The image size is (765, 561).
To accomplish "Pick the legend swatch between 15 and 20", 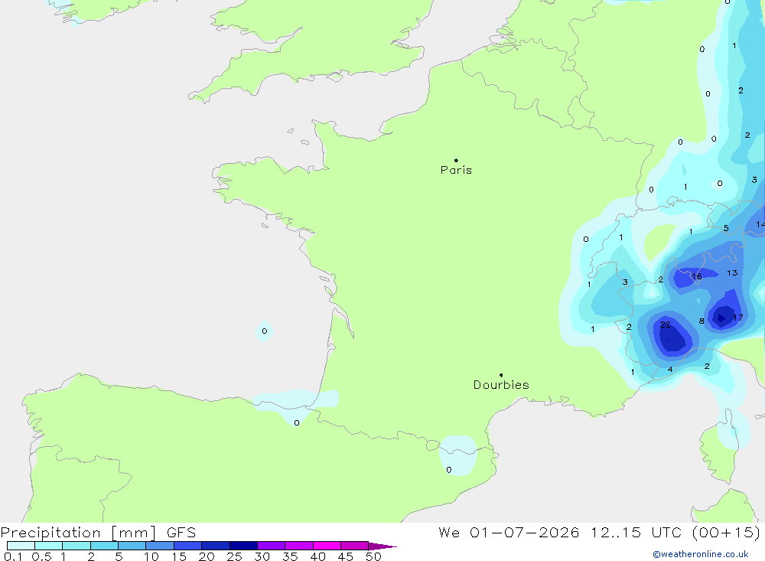I will (x=188, y=546).
